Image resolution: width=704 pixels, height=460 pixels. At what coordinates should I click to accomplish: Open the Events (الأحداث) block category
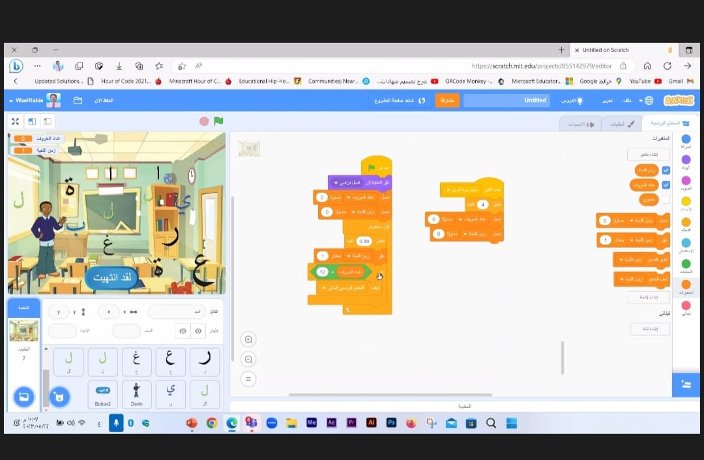pos(686,203)
